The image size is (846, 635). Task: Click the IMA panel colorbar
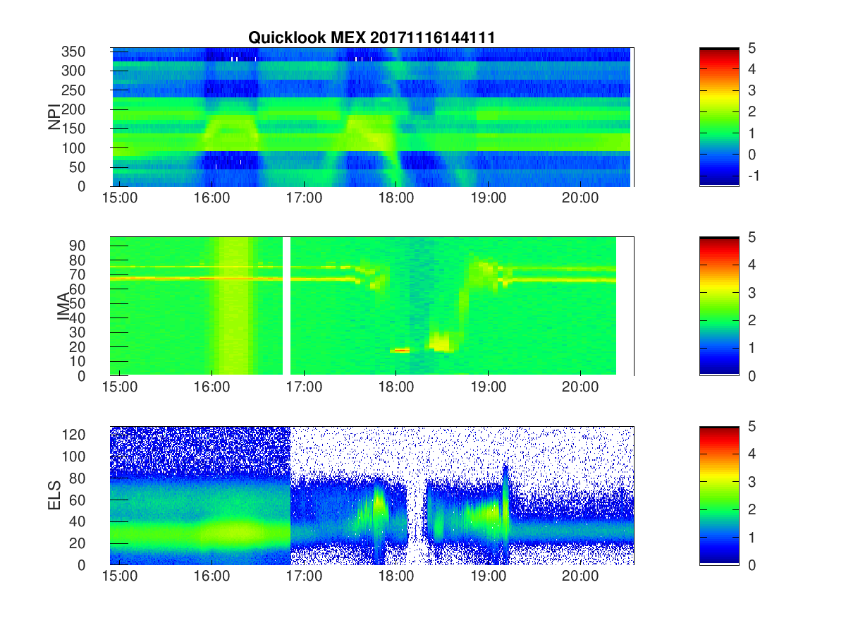click(x=719, y=306)
